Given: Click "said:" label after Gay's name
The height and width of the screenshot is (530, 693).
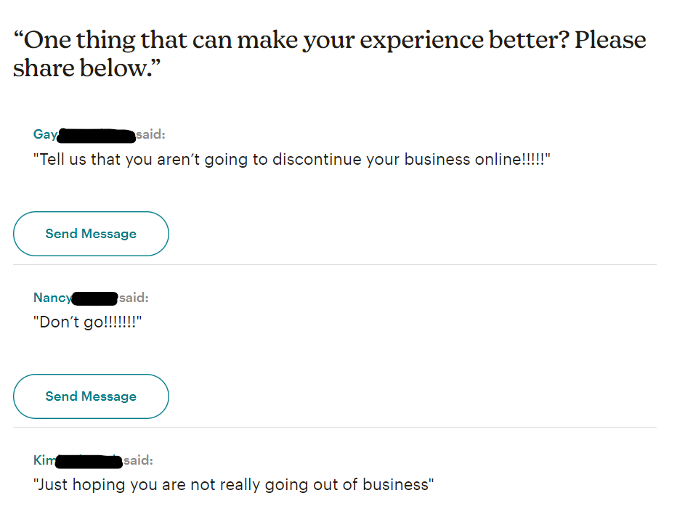Looking at the screenshot, I should point(150,134).
